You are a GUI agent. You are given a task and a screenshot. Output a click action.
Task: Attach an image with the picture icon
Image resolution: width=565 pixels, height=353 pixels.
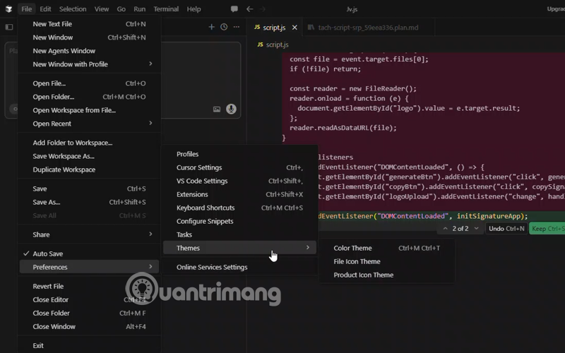tap(217, 109)
